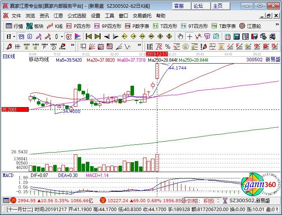Image resolution: width=282 pixels, height=215 pixels.
Task: Click the magenta flag chart icon
Action: (78, 37)
